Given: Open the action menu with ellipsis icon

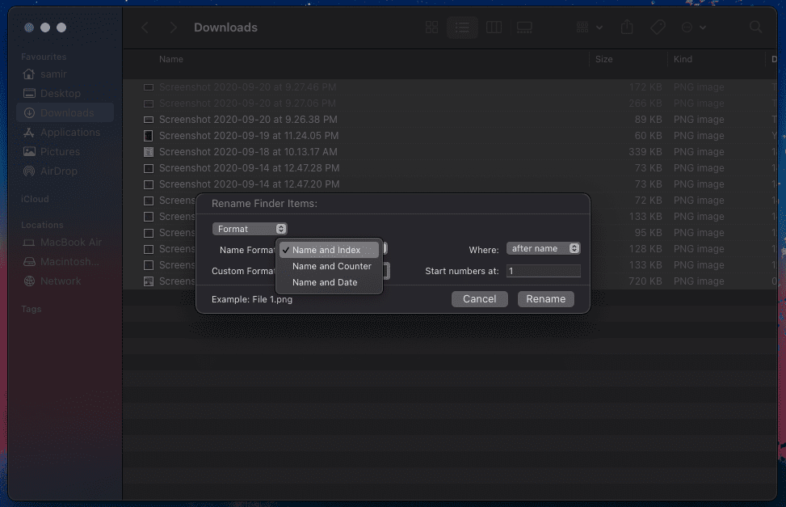Looking at the screenshot, I should coord(692,27).
